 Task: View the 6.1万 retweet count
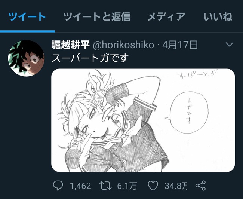pyautogui.click(x=127, y=186)
